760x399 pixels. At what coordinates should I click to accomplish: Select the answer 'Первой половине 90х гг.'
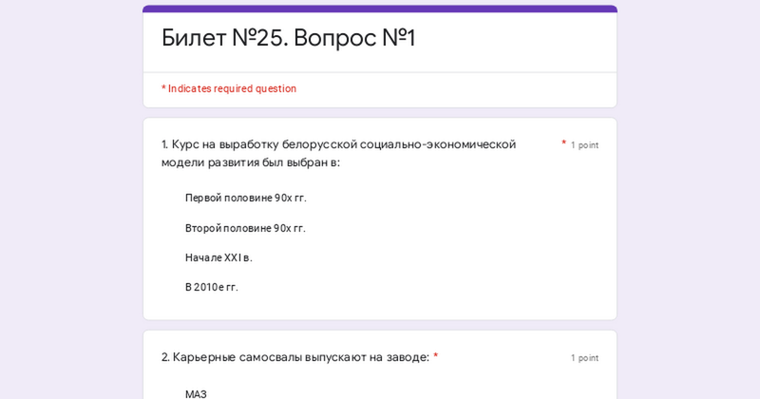pos(246,198)
